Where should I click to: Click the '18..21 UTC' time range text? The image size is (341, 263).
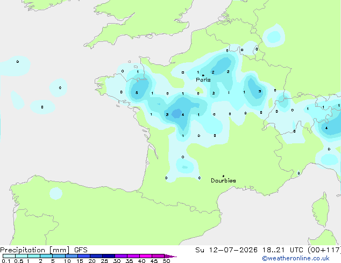tap(283, 250)
